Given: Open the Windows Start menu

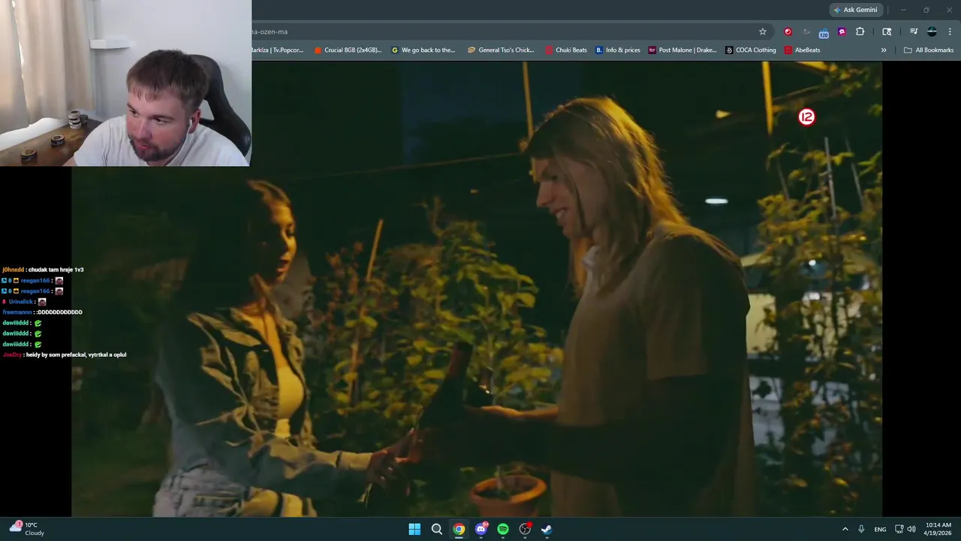Looking at the screenshot, I should coord(414,529).
